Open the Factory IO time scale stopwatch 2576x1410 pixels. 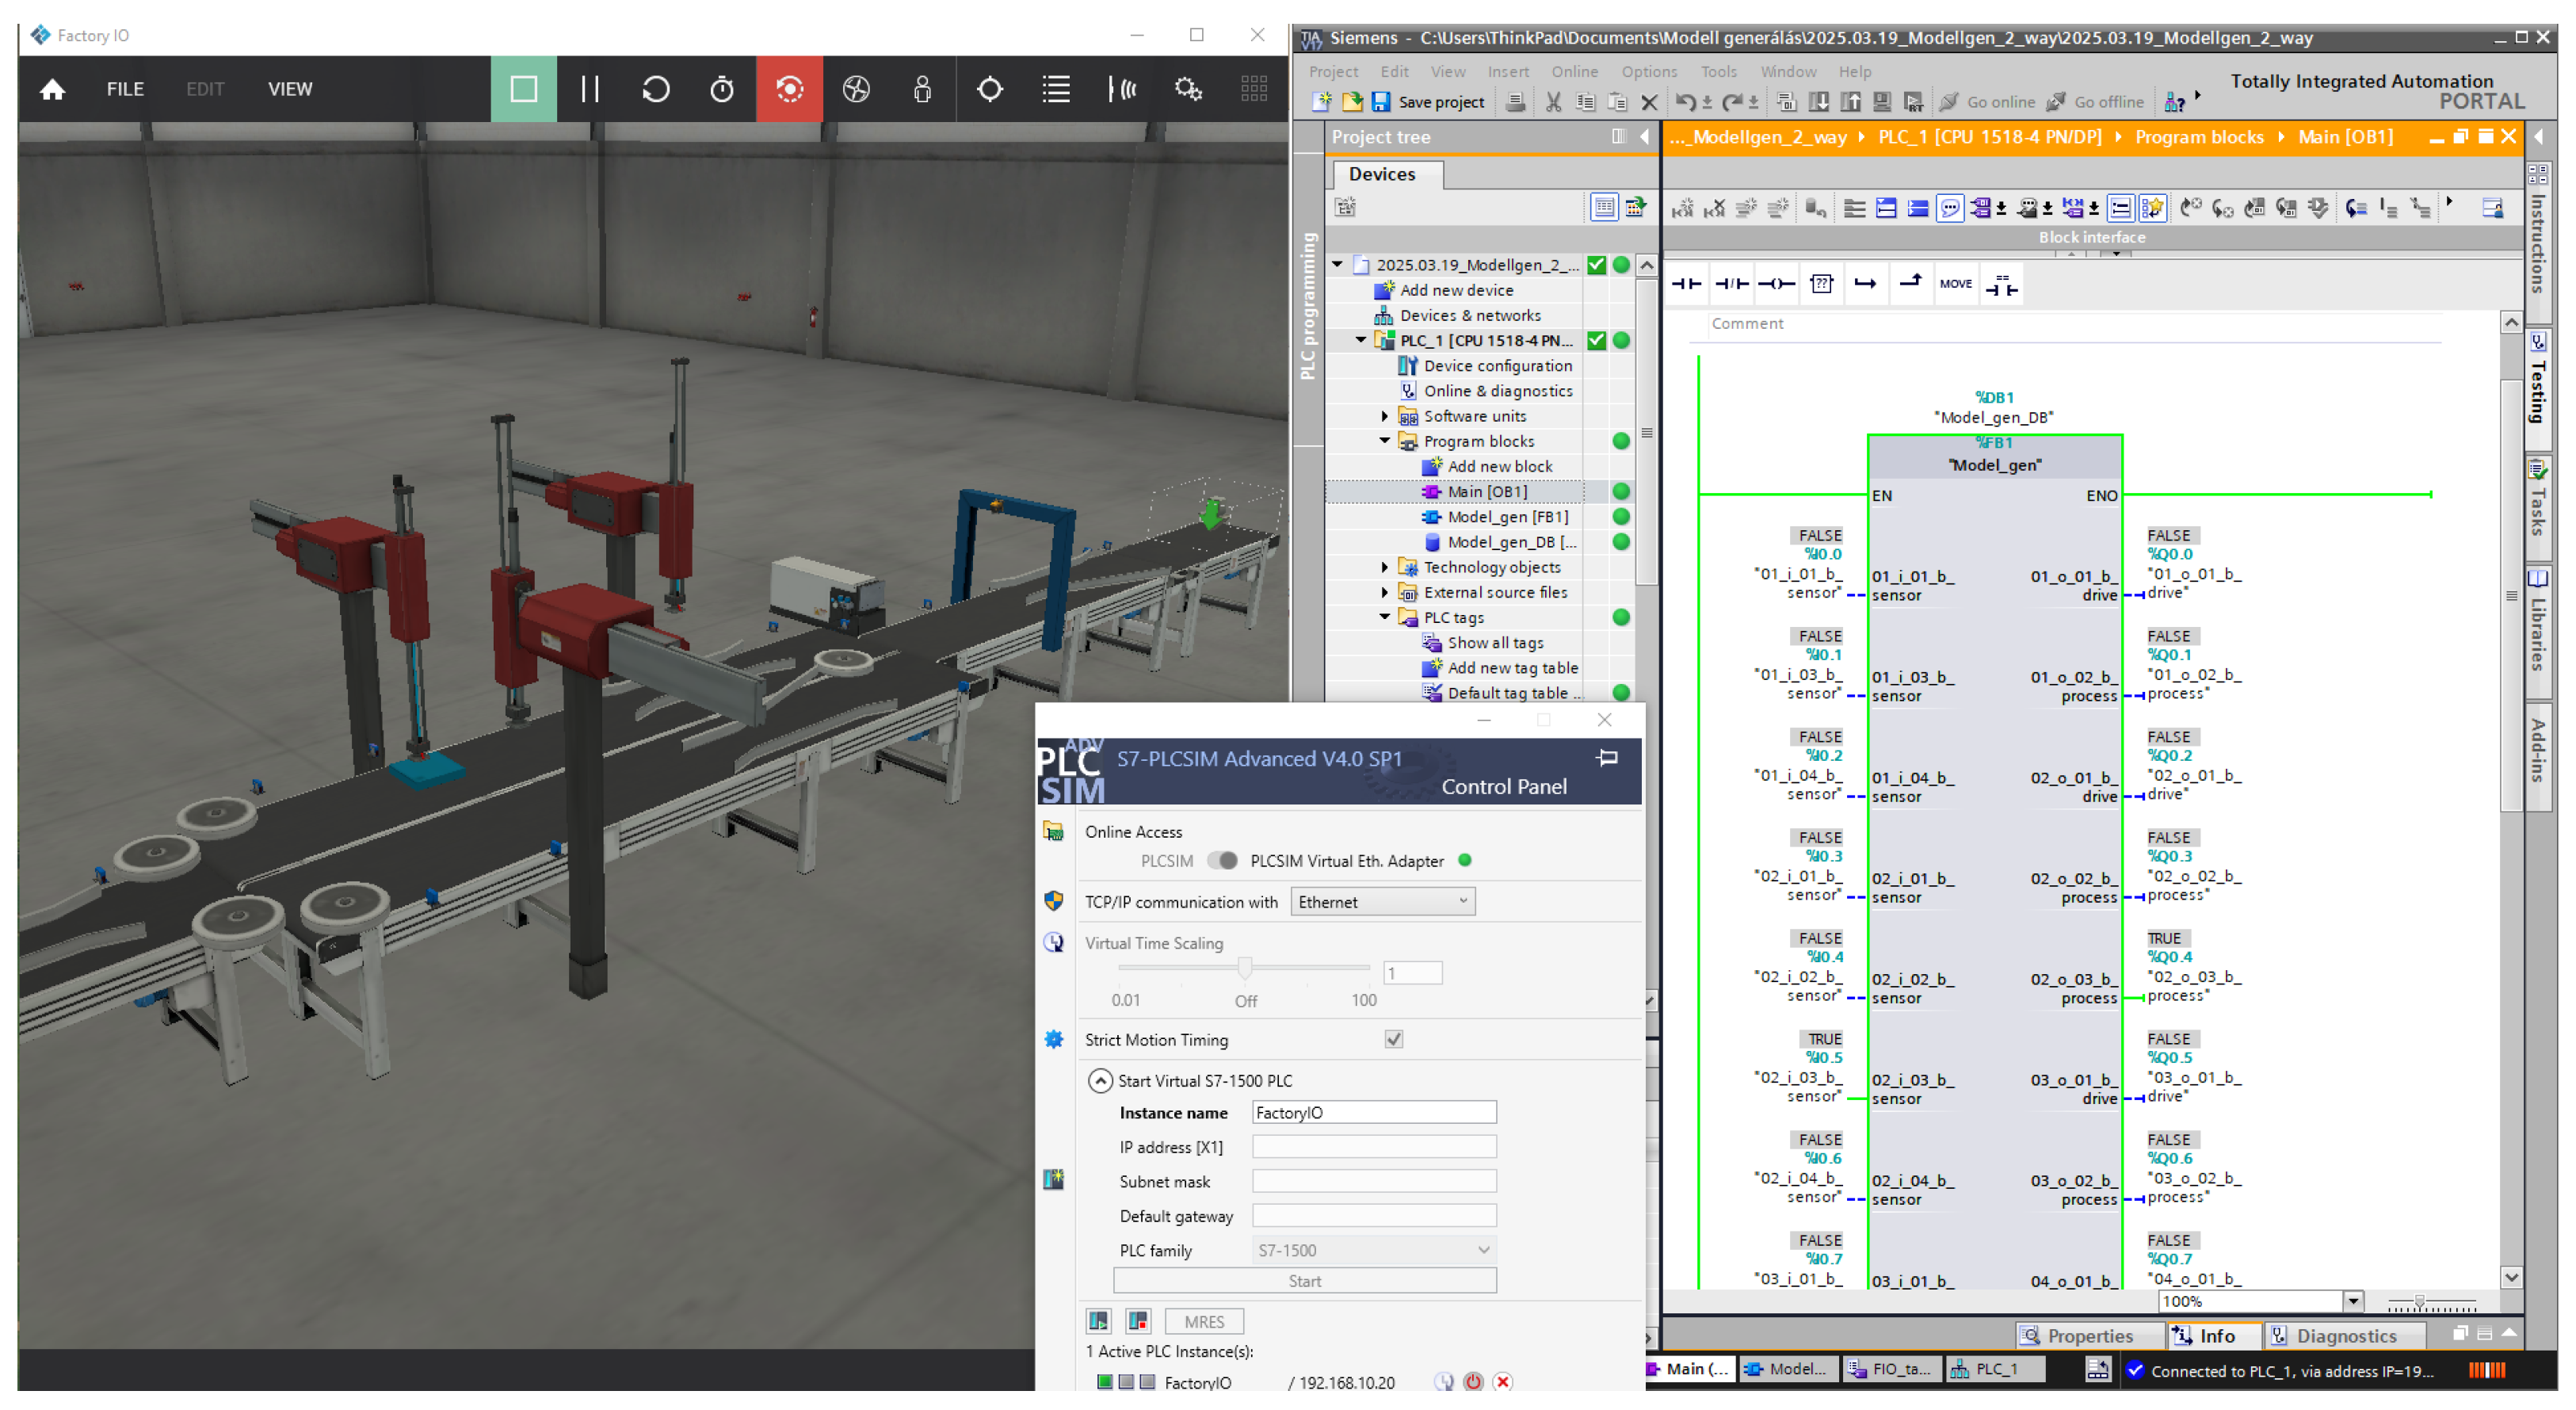(722, 89)
